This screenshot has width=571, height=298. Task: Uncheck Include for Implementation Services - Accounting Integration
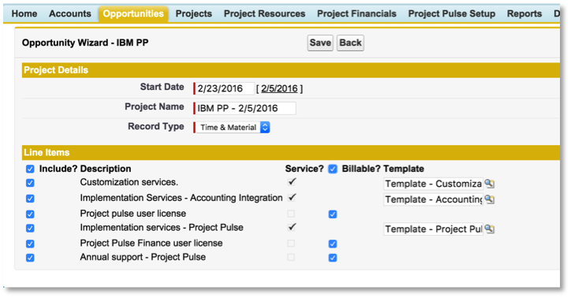30,199
